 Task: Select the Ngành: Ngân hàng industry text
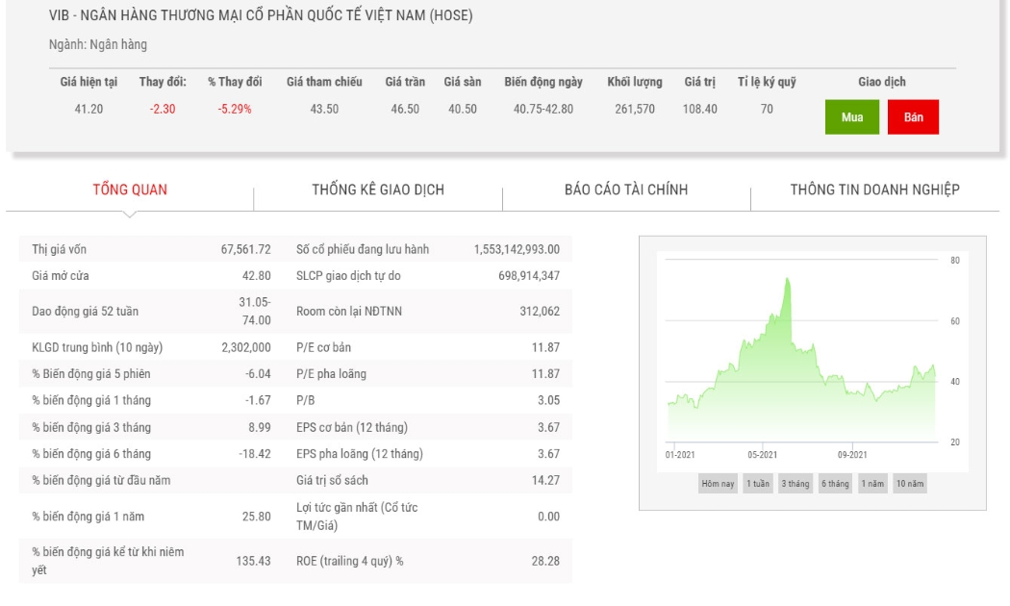point(98,44)
